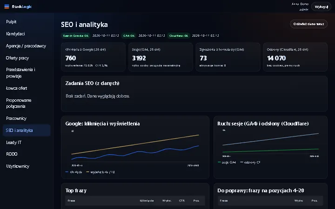Click the Fraza column header in Top frazy
335x209 pixels.
71,201
